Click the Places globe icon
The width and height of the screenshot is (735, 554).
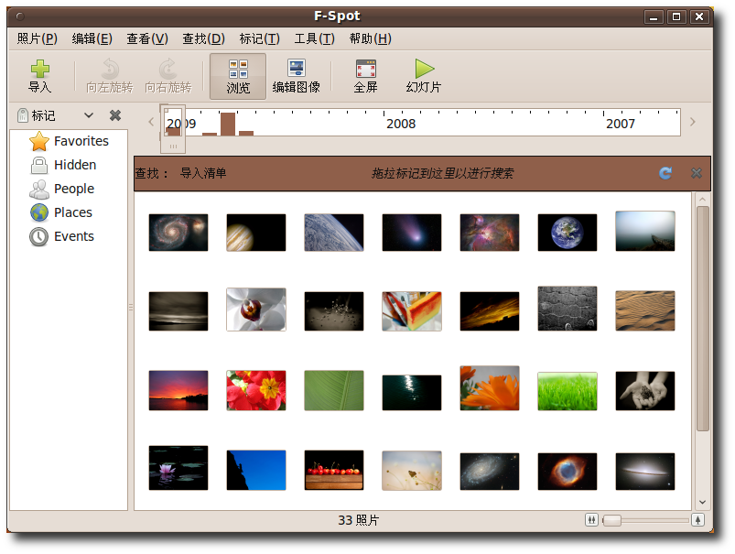(39, 213)
